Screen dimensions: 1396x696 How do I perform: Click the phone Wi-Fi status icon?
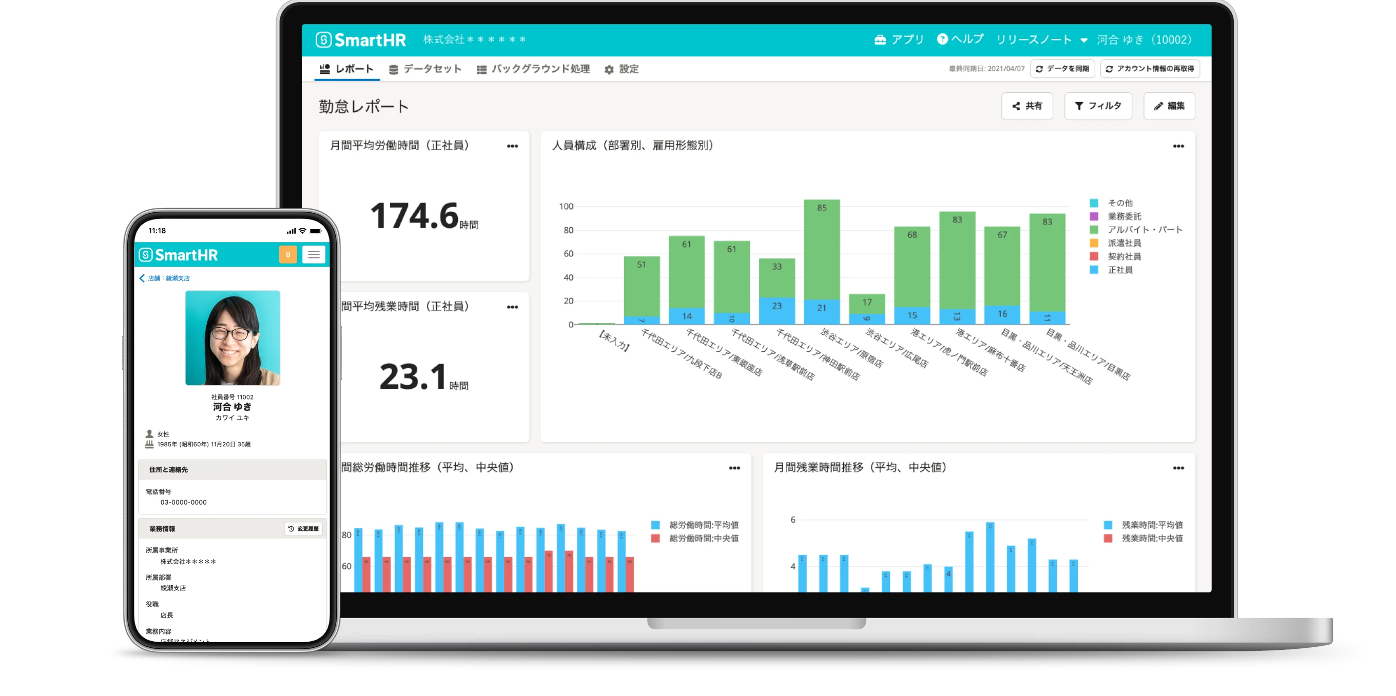tap(303, 231)
